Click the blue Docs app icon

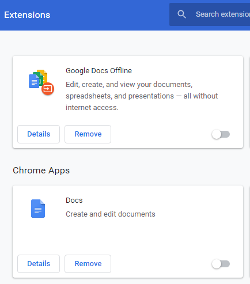[x=38, y=209]
